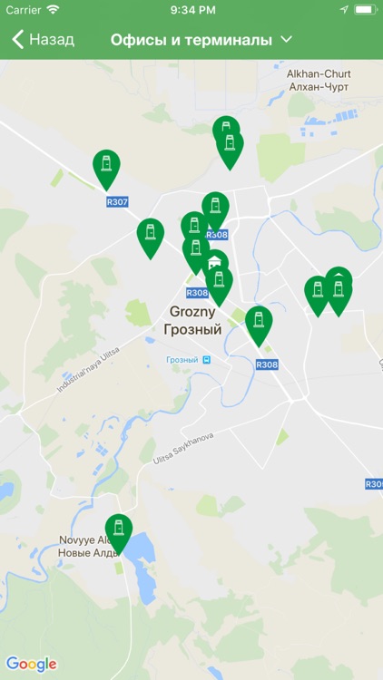Open the office pin with the house icon
383x680 pixels.
tap(216, 261)
